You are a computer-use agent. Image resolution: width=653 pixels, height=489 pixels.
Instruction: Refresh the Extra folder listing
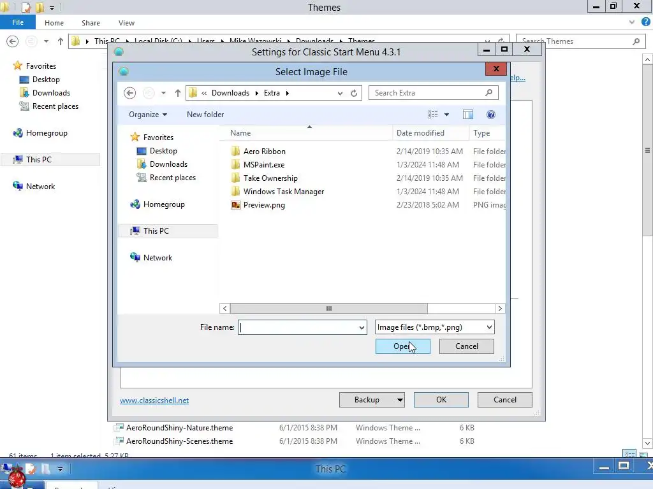click(354, 93)
